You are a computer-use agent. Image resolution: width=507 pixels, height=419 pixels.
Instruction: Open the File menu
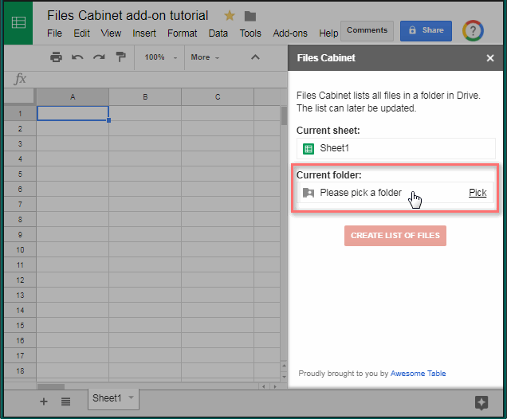pyautogui.click(x=54, y=33)
